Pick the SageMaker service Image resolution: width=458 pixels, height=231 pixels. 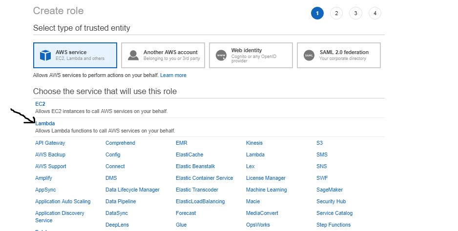pos(330,190)
